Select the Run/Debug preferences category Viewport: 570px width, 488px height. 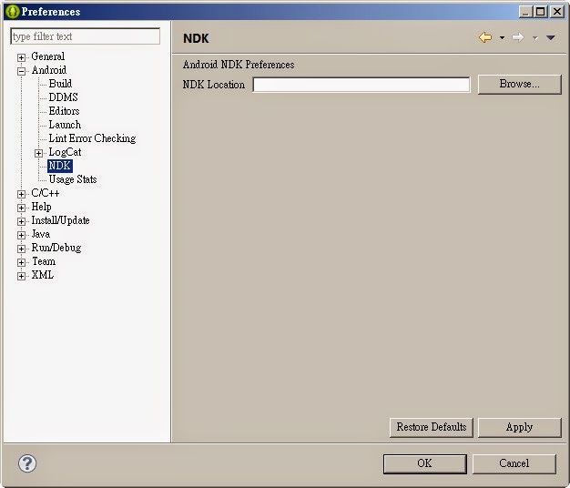56,248
